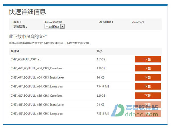Click the 快速详细信息 heading
This screenshot has height=129, width=171.
click(x=27, y=12)
